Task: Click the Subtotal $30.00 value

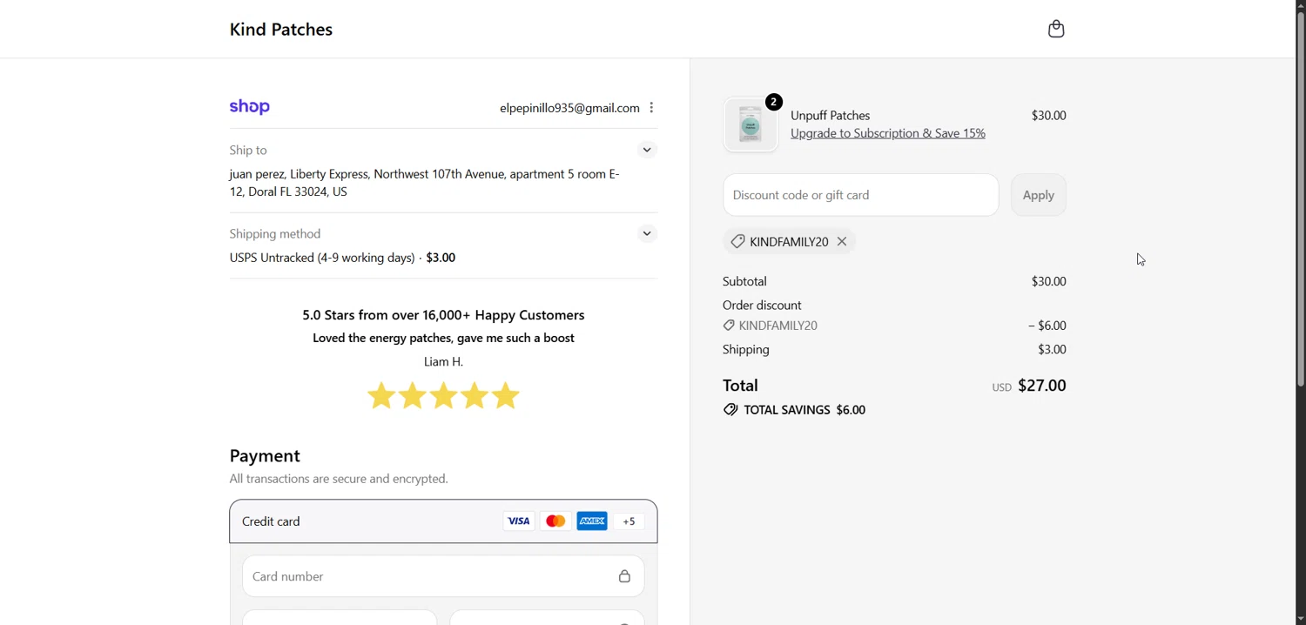Action: 1048,281
